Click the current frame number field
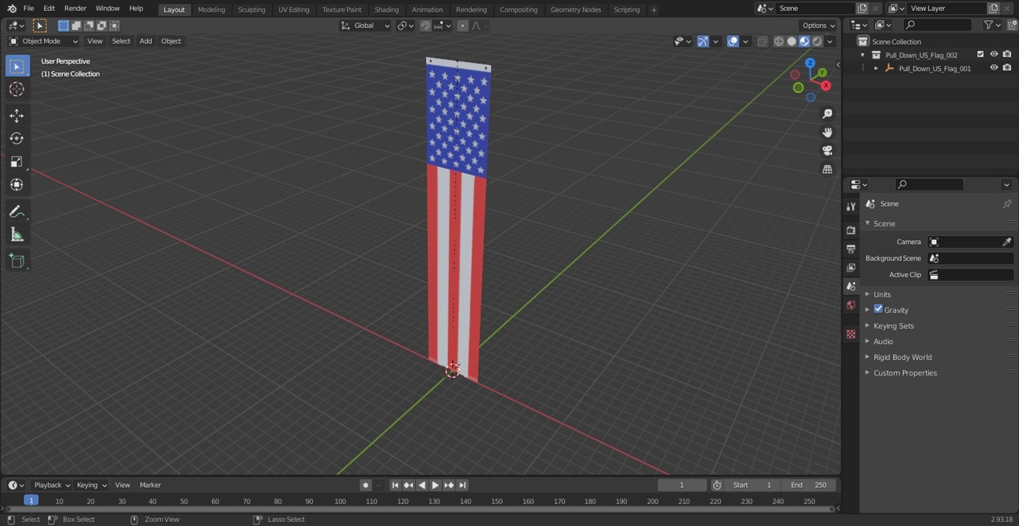The width and height of the screenshot is (1019, 526). (x=682, y=485)
